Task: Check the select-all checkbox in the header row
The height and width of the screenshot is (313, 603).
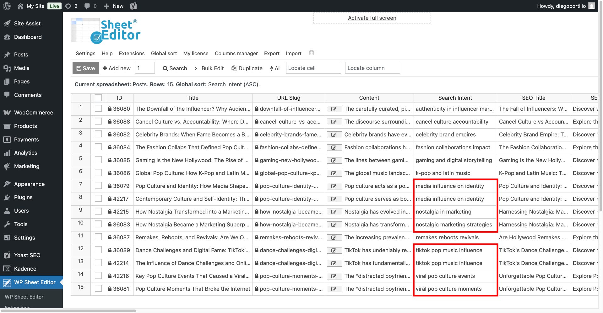Action: coord(98,98)
